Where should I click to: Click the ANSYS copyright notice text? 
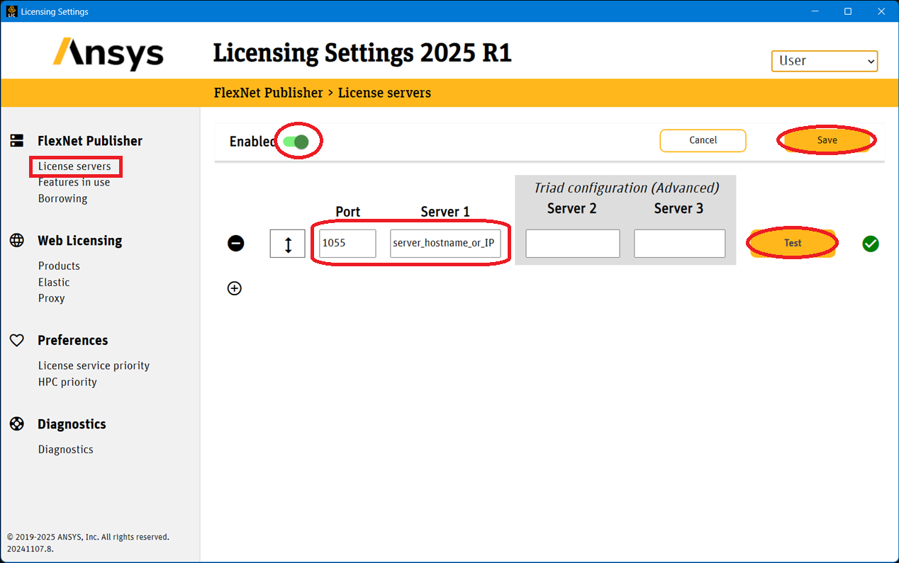88,537
